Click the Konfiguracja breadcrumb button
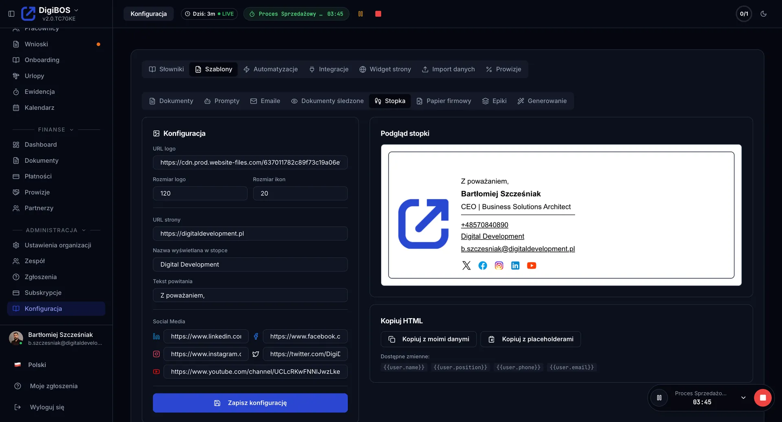Screen dimensions: 782x422 click(148, 14)
